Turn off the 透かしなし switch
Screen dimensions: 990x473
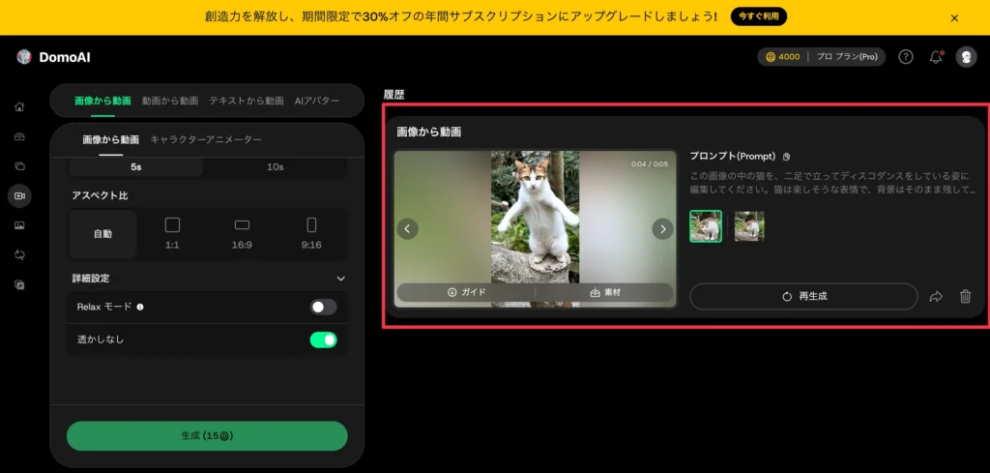[x=323, y=340]
